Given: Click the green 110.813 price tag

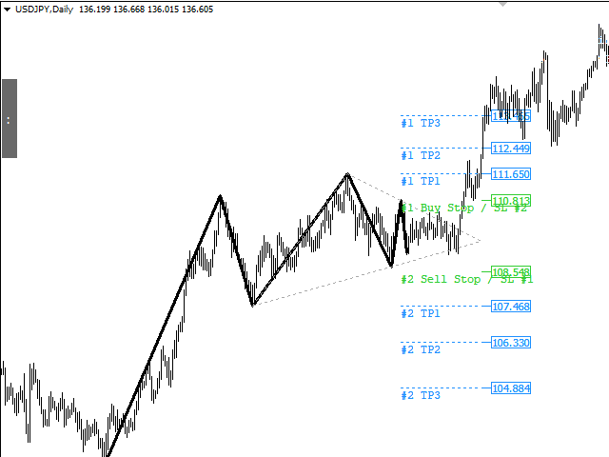Looking at the screenshot, I should coord(511,201).
